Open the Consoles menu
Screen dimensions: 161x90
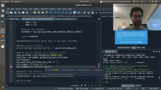(44, 9)
